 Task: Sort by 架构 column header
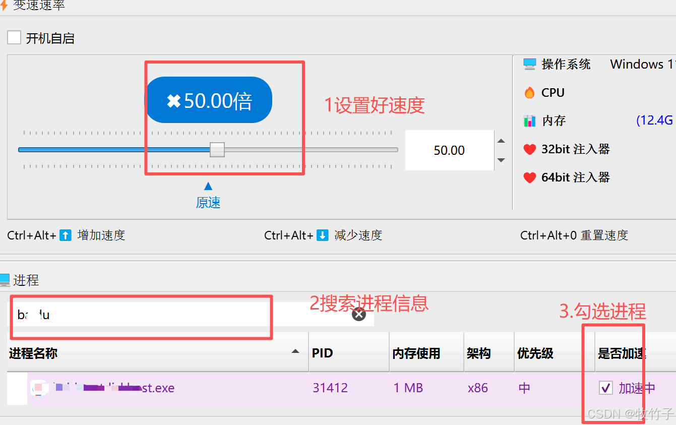(489, 352)
